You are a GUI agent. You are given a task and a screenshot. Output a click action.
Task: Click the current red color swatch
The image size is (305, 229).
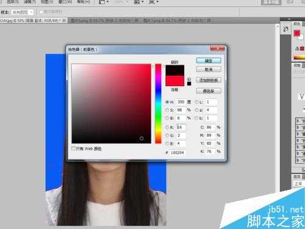pos(175,81)
